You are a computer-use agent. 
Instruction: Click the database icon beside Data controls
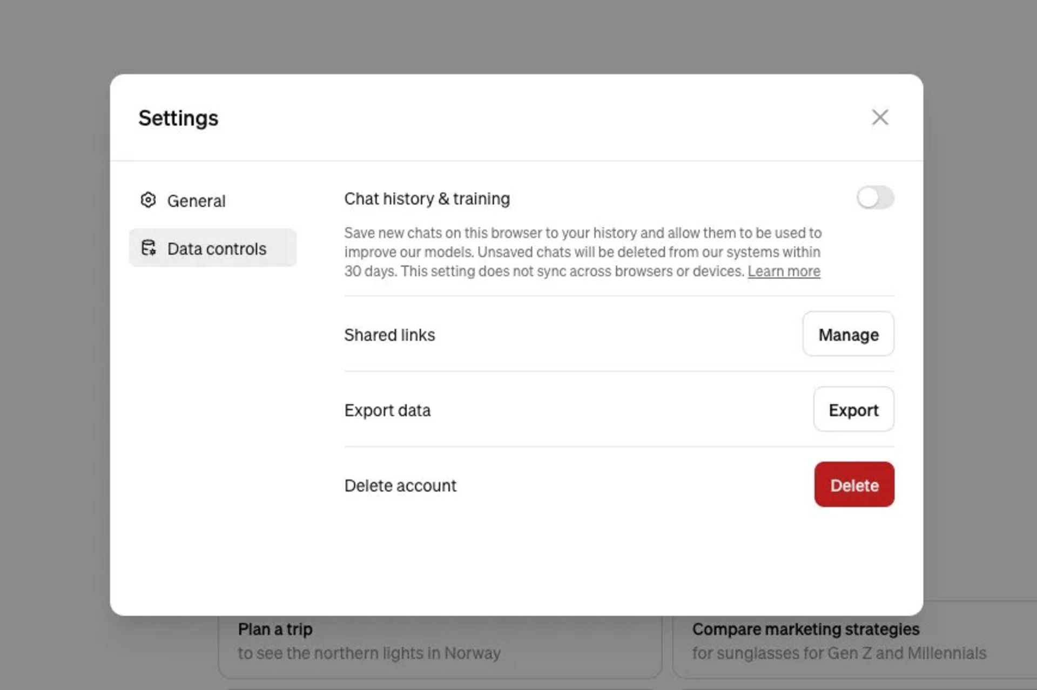(x=148, y=248)
